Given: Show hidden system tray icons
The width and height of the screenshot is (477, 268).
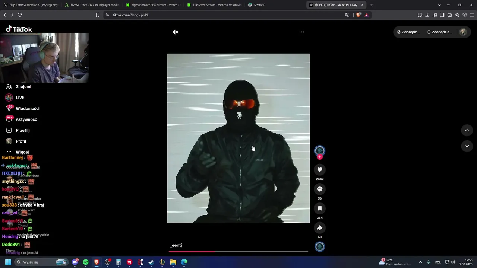Looking at the screenshot, I should click(420, 262).
